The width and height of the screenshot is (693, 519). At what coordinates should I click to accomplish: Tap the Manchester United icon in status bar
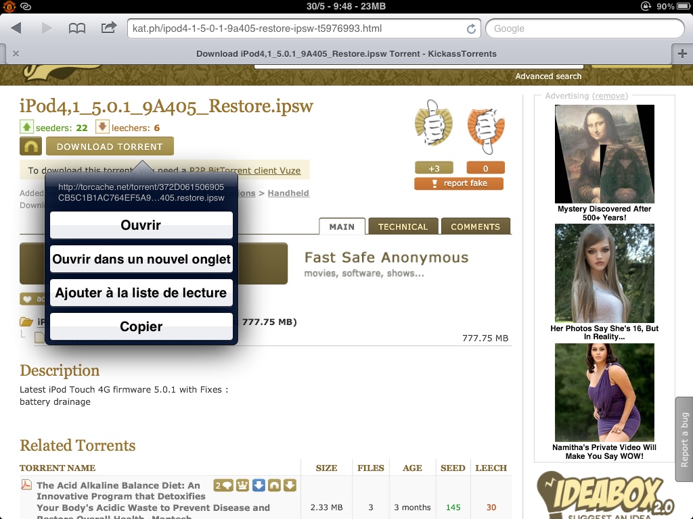9,6
